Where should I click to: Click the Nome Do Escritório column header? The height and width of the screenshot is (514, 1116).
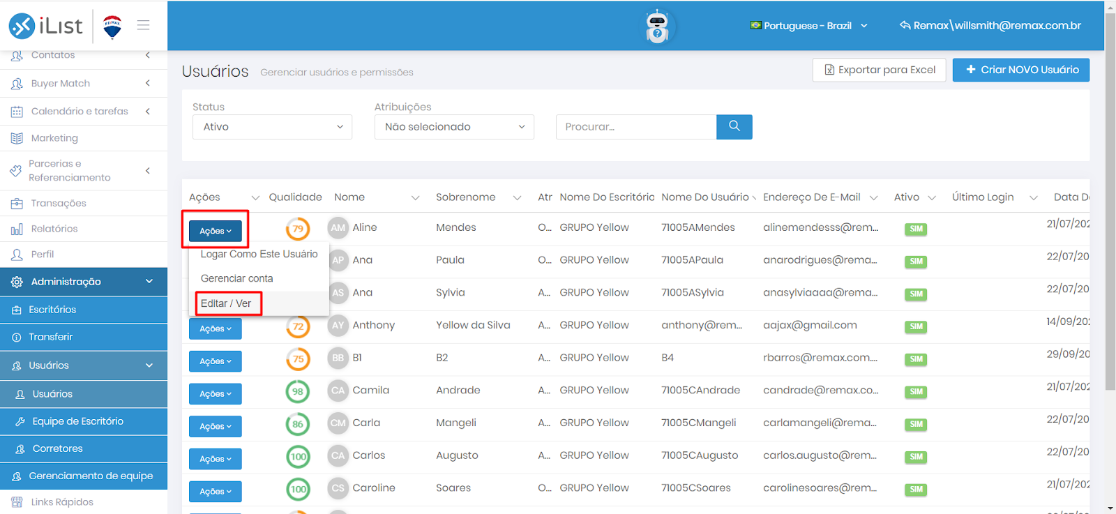(x=607, y=197)
